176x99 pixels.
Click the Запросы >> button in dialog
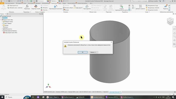coord(93,52)
